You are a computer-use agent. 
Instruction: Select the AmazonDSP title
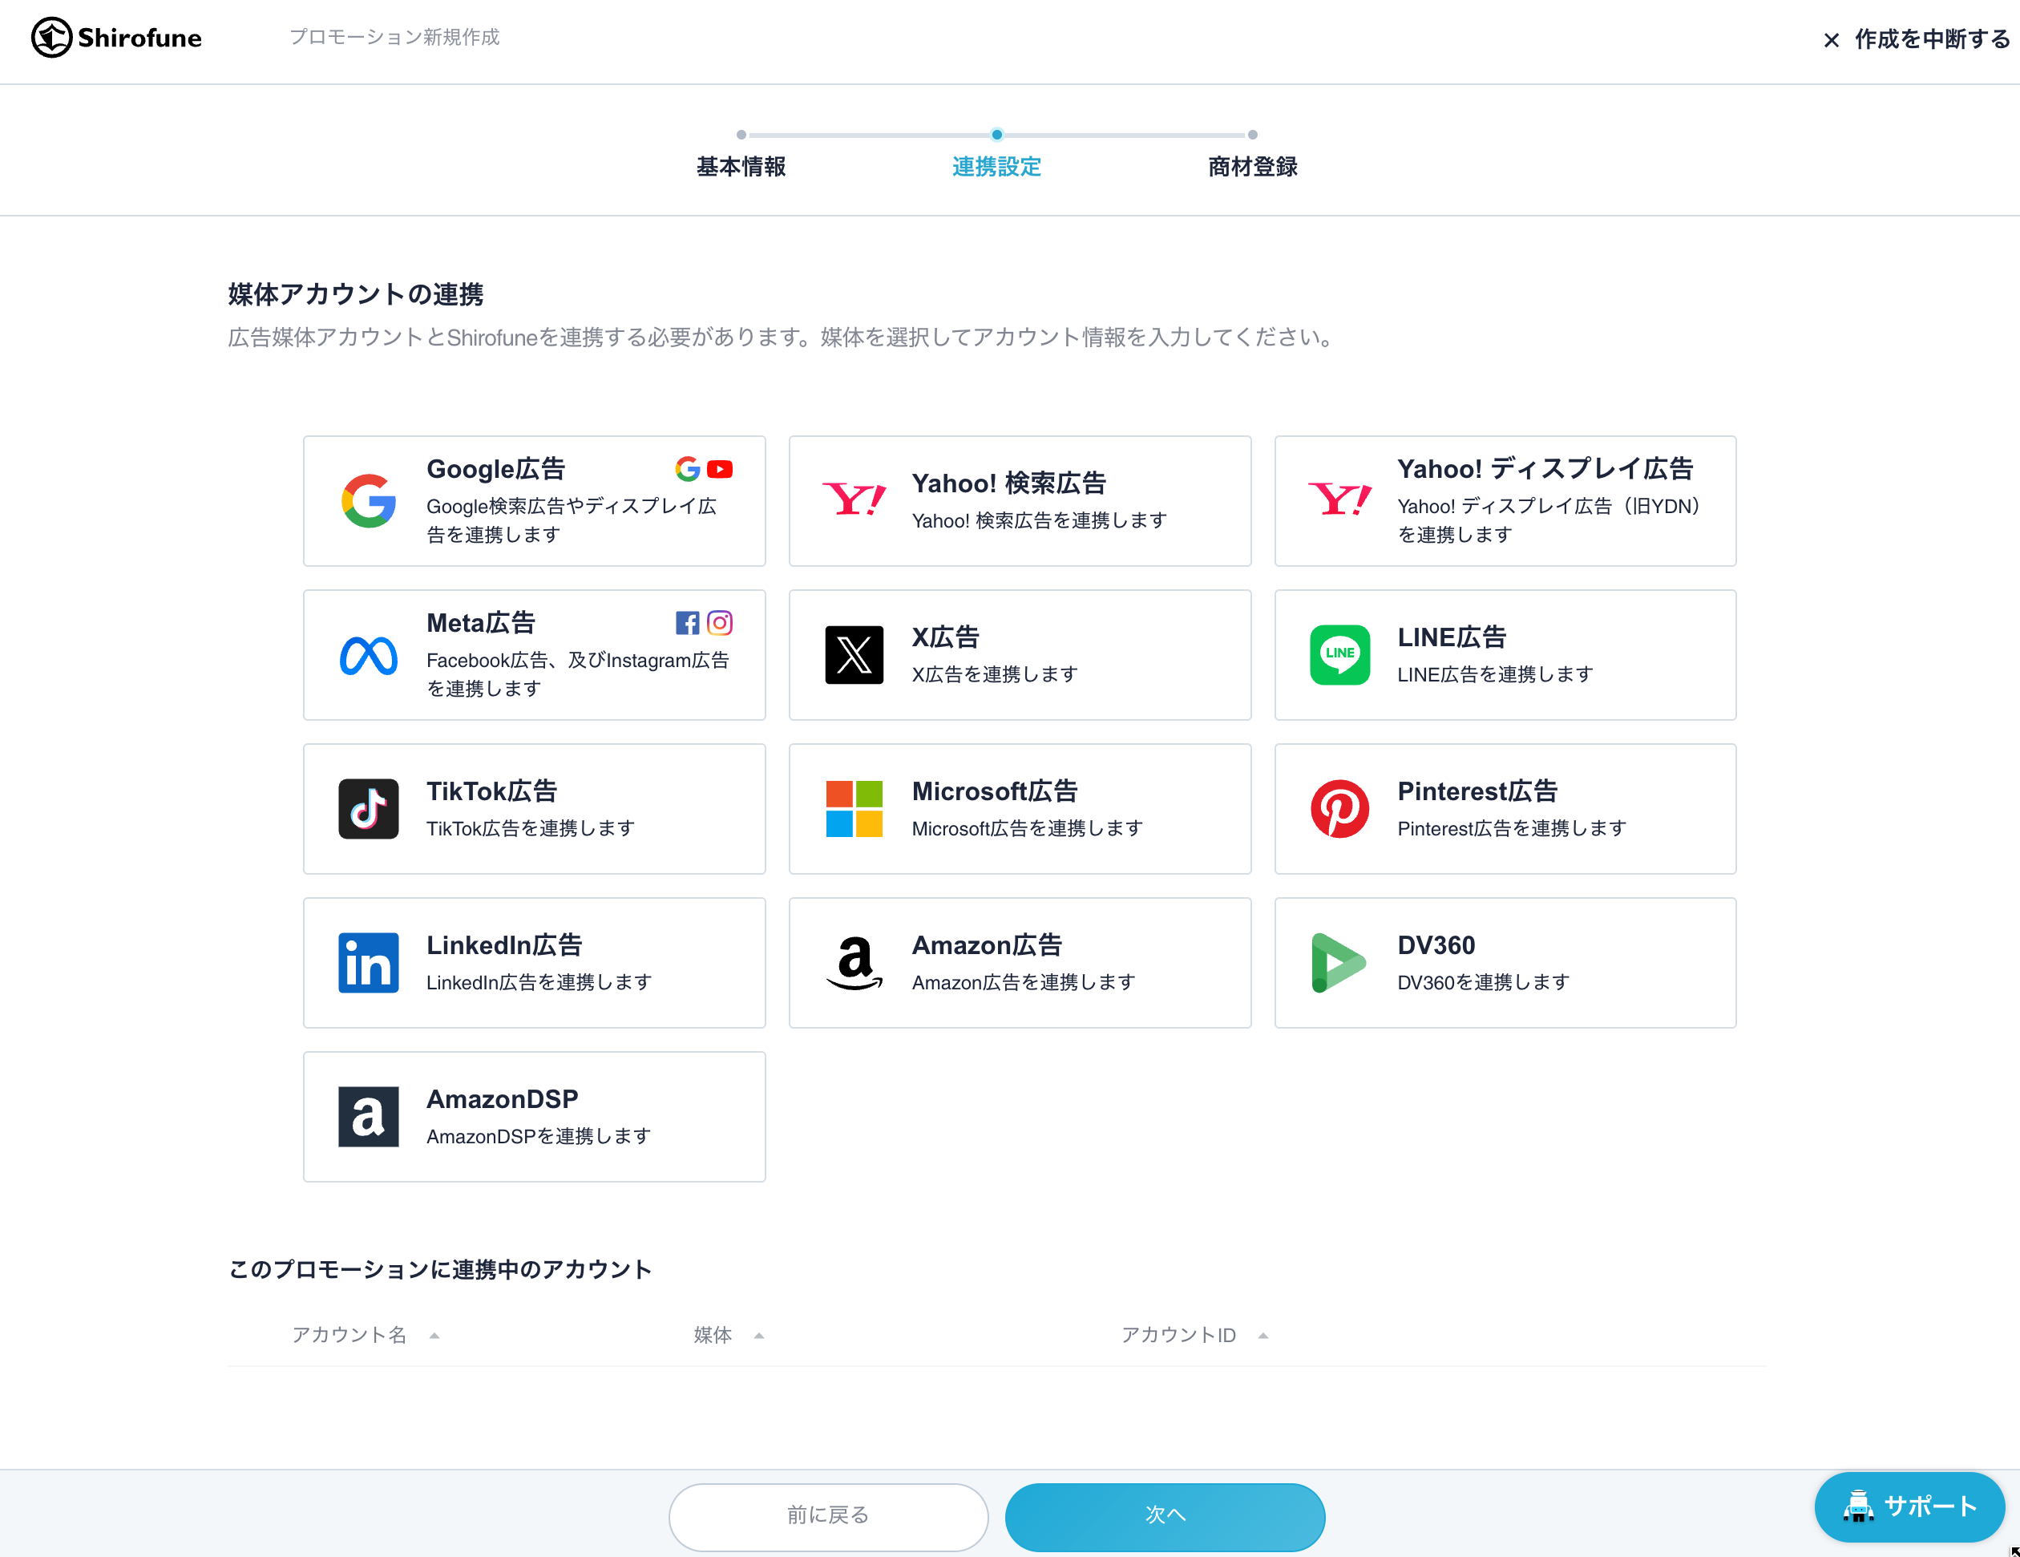pos(503,1099)
